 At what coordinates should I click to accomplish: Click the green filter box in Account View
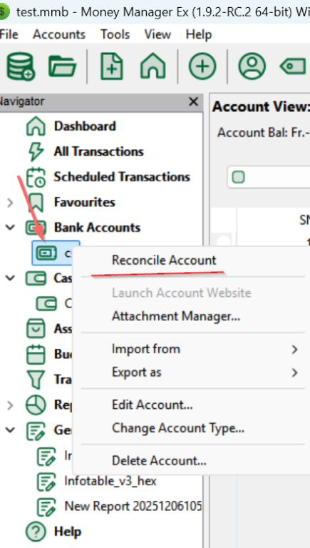coord(239,177)
